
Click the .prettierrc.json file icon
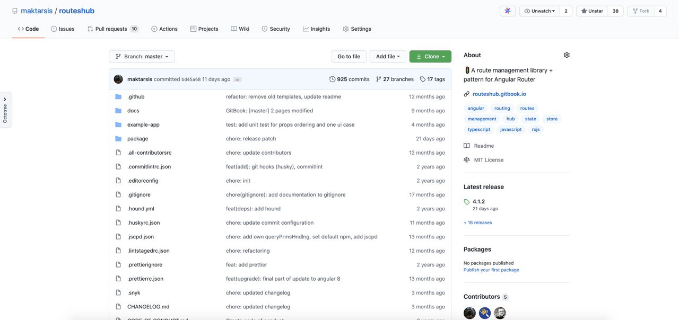[x=118, y=279]
